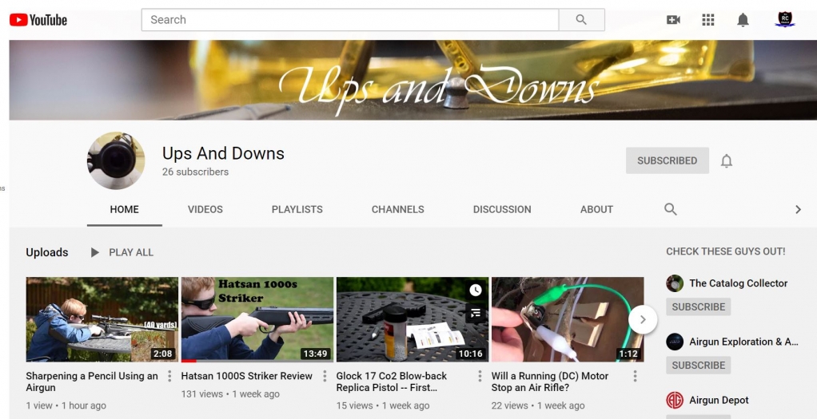Switch to the DISCUSSION tab
This screenshot has height=419, width=817.
(x=502, y=209)
